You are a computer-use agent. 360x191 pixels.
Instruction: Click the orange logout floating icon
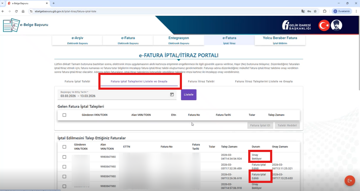(350, 181)
